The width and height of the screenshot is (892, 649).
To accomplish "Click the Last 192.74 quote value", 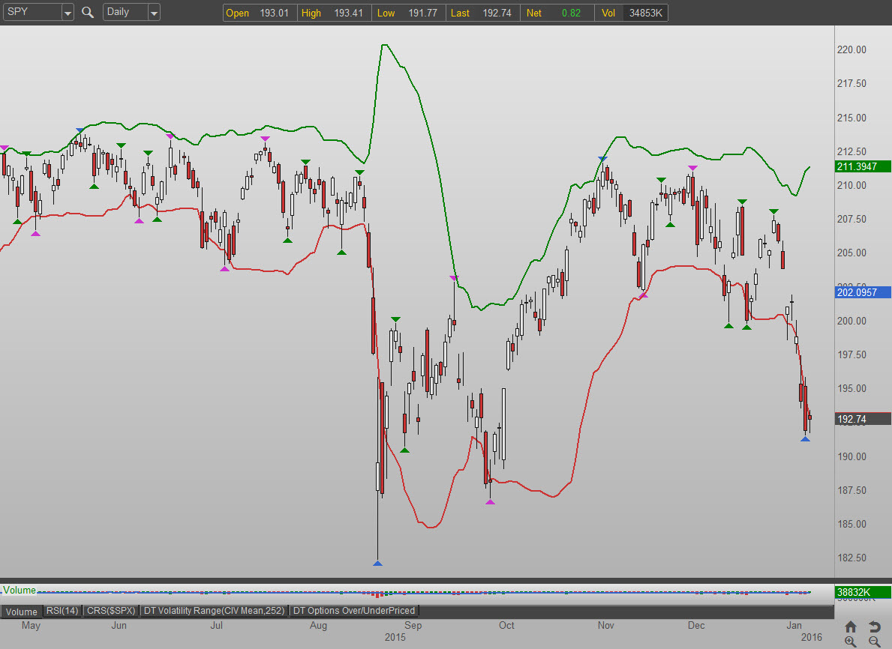I will [497, 13].
